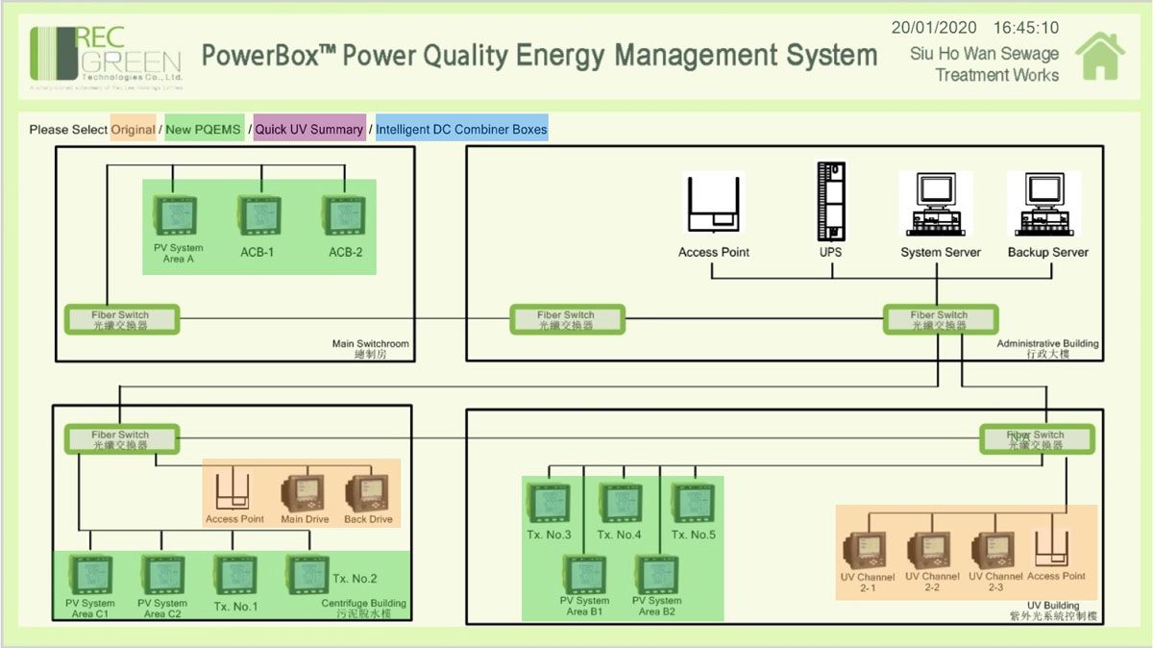The width and height of the screenshot is (1153, 648).
Task: Open the UV Channel 2-2 meter
Action: 930,552
